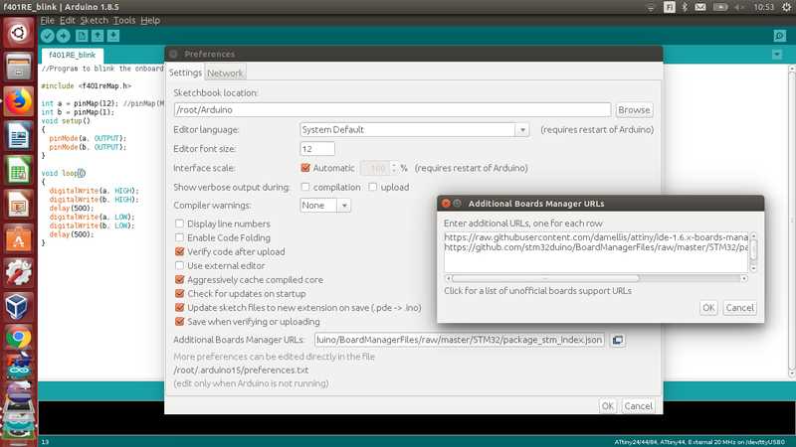The width and height of the screenshot is (796, 447).
Task: Launch Firefox from the dock
Action: (18, 101)
